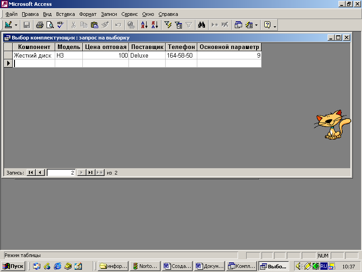Screen dimensions: 362x272
Task: Open the New Object dropdown arrow
Action: (256, 25)
